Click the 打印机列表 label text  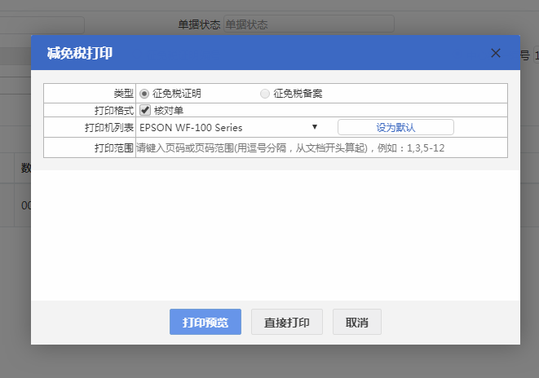(x=109, y=128)
